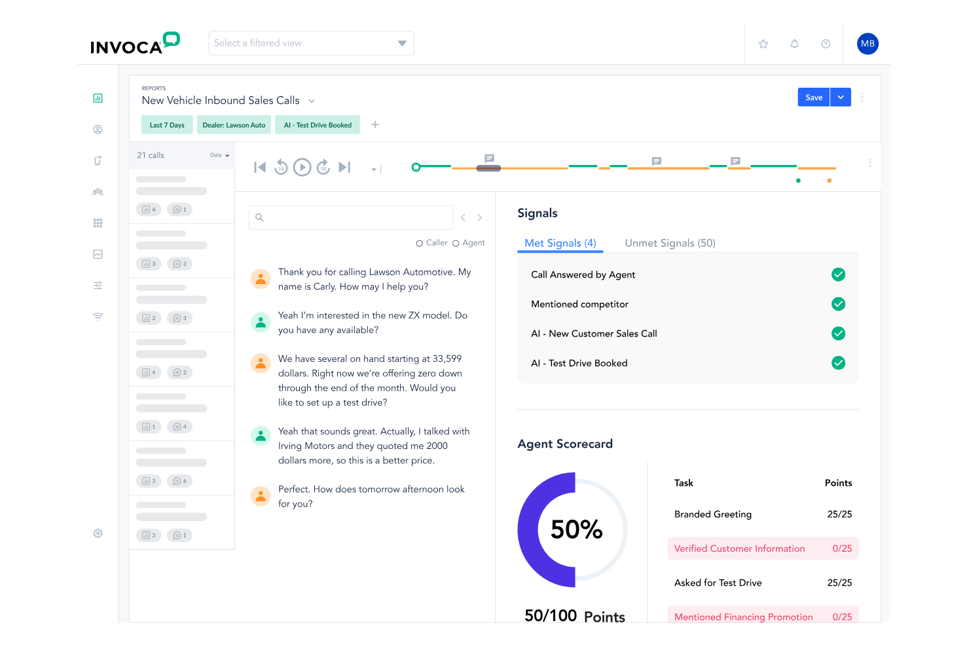This screenshot has height=646, width=969.
Task: Click the magnifier icon in transcript search
Action: click(259, 217)
